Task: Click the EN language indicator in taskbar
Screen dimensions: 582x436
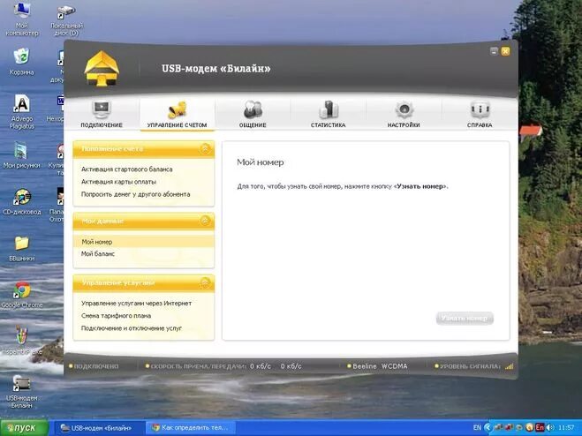Action: pyautogui.click(x=477, y=428)
